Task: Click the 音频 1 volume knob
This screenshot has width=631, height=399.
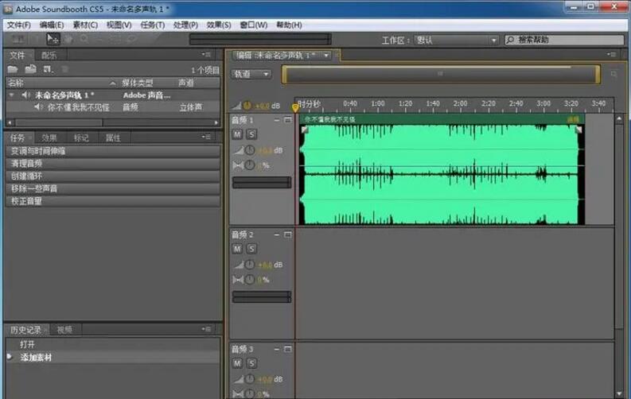Action: [249, 150]
